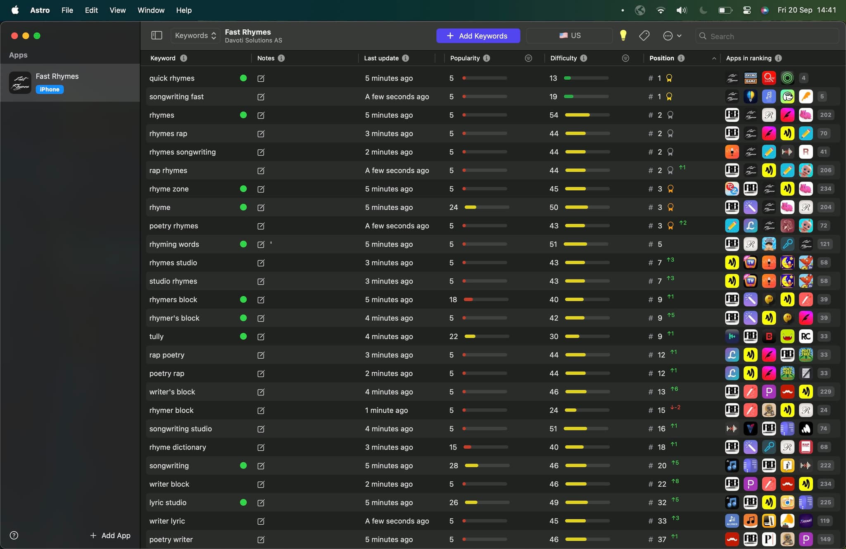
Task: Click info icon beside Apps in ranking
Action: tap(778, 58)
